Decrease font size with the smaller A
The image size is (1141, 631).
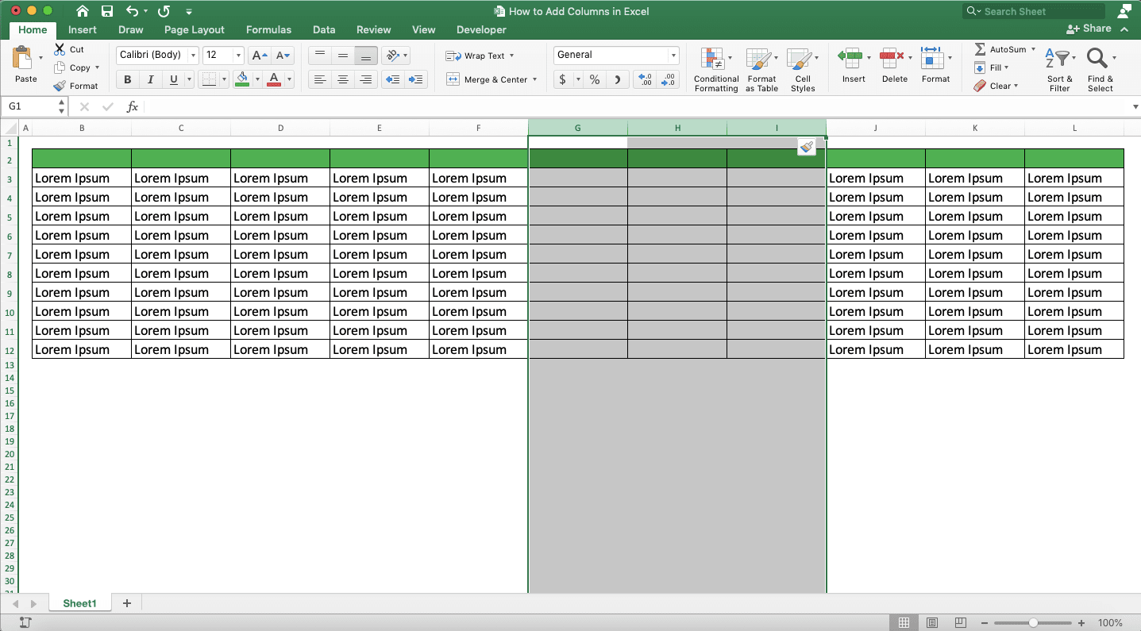(x=283, y=56)
